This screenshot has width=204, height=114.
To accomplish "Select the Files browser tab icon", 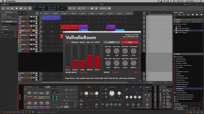I will 201,15.
